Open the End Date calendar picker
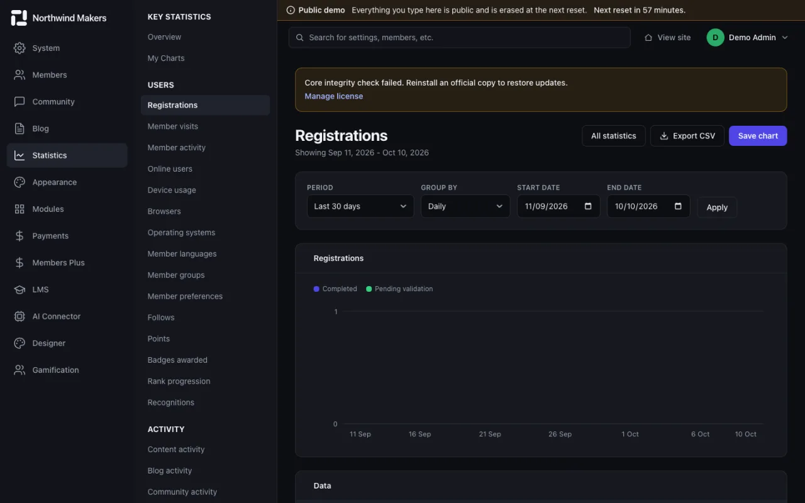 point(678,206)
